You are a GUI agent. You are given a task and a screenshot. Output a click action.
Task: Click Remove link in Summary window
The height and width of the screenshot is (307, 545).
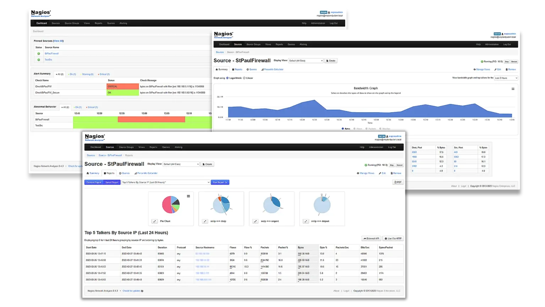[x=511, y=69]
